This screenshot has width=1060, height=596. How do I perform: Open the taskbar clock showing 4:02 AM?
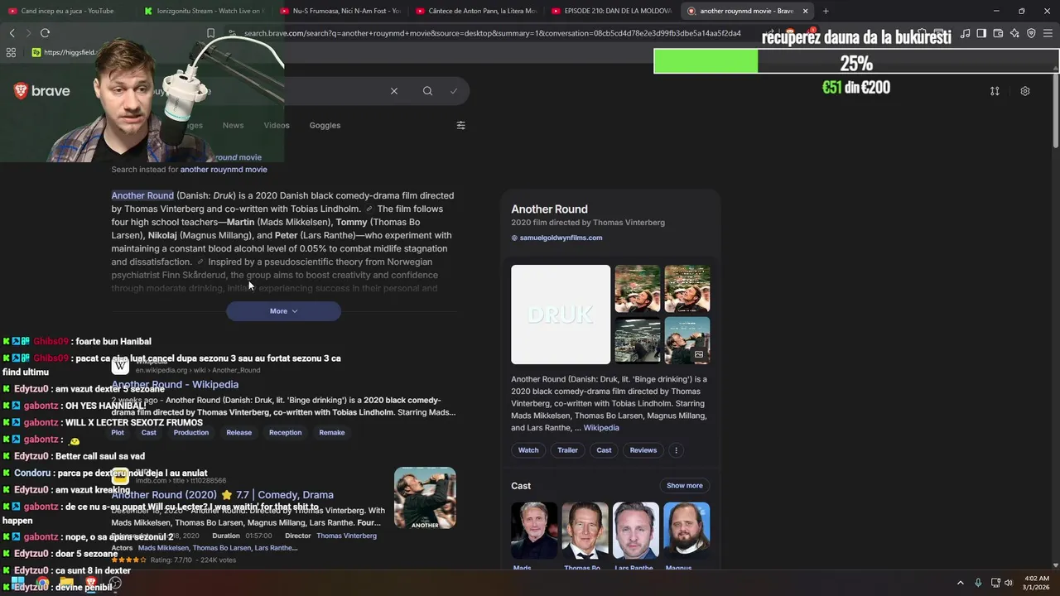tap(1036, 583)
